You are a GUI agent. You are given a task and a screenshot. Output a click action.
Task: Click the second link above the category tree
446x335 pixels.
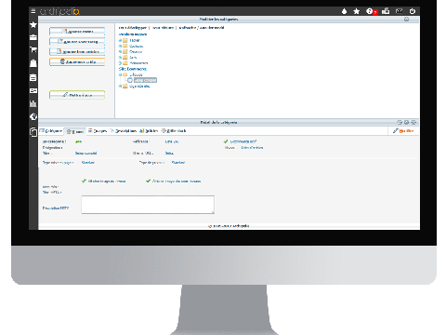coord(163,28)
